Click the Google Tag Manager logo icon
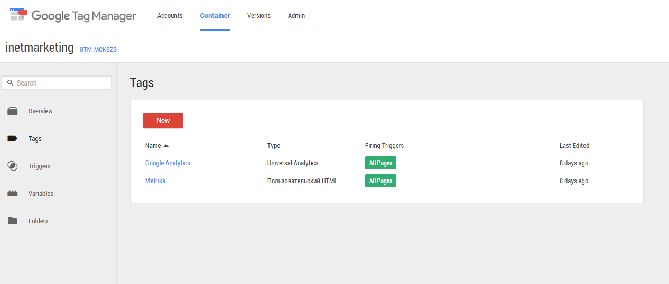Screen dimensions: 669x284 pos(18,15)
